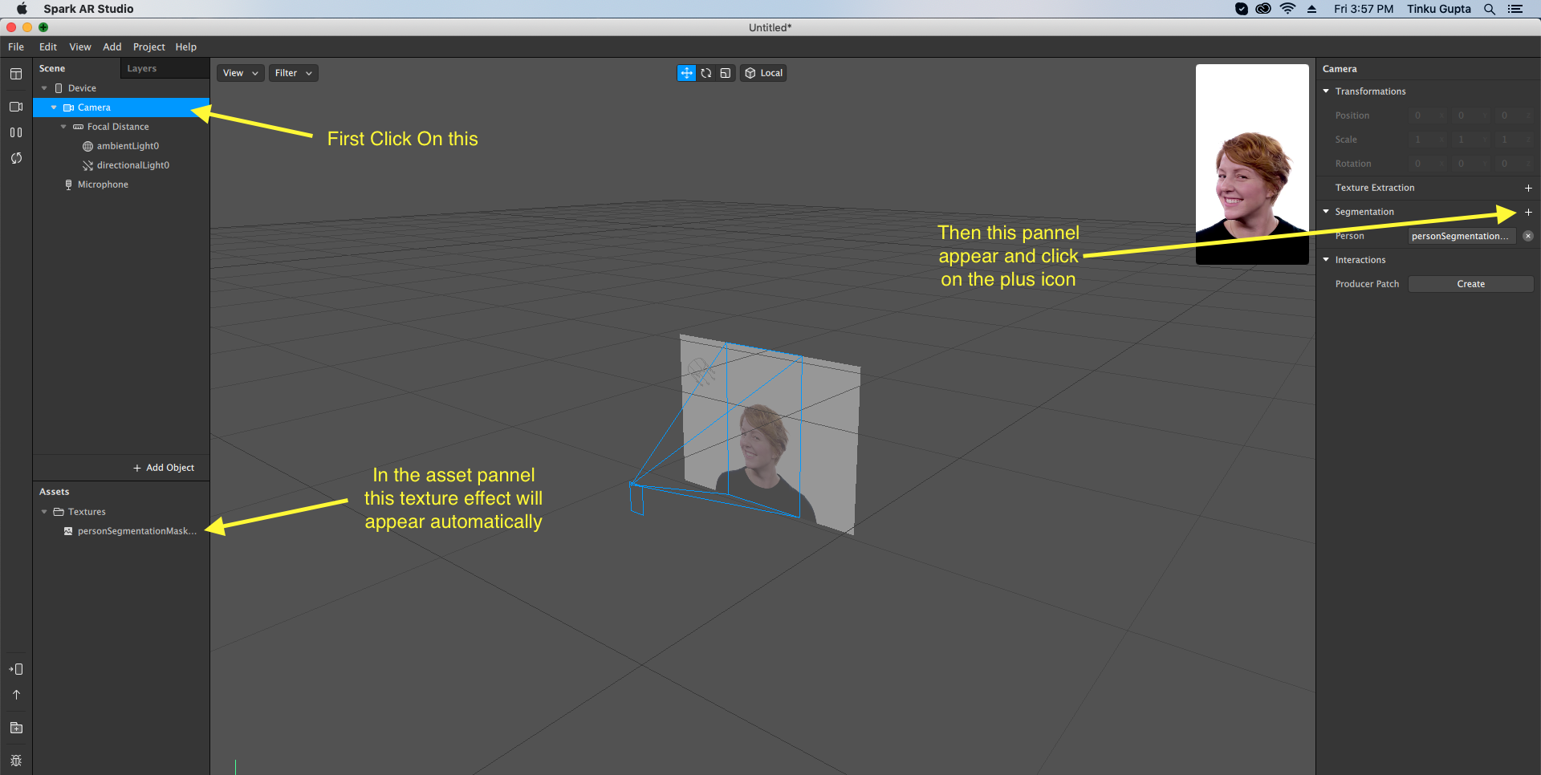The image size is (1541, 775).
Task: Click the Spark AR Studio app menu
Action: 88,9
